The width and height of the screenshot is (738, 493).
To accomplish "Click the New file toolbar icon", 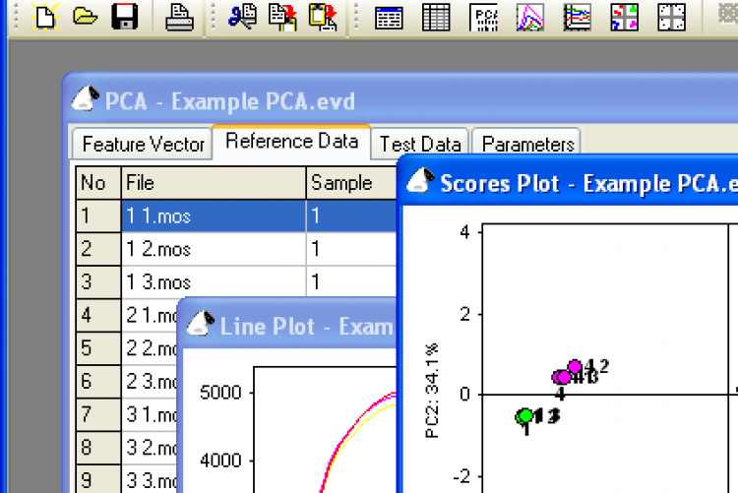I will pos(43,17).
